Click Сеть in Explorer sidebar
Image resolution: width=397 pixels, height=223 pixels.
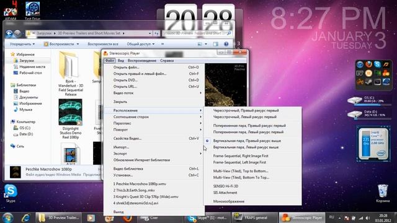pos(20,146)
